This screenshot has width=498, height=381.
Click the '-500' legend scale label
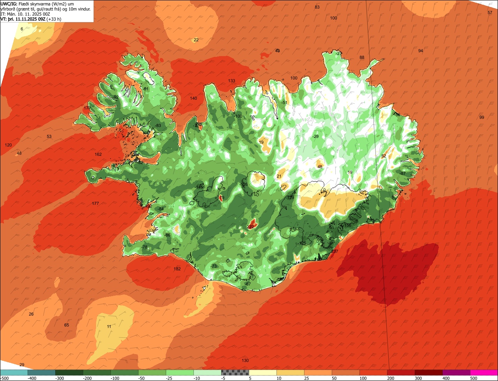tap(4, 378)
